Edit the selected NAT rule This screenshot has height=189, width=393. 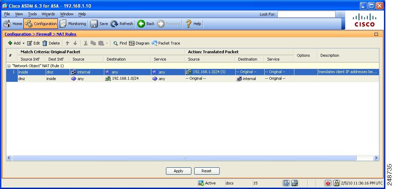(33, 43)
